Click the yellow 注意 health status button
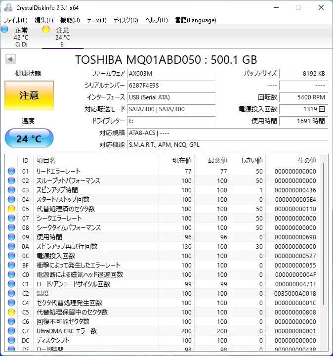The height and width of the screenshot is (356, 333). pos(29,95)
